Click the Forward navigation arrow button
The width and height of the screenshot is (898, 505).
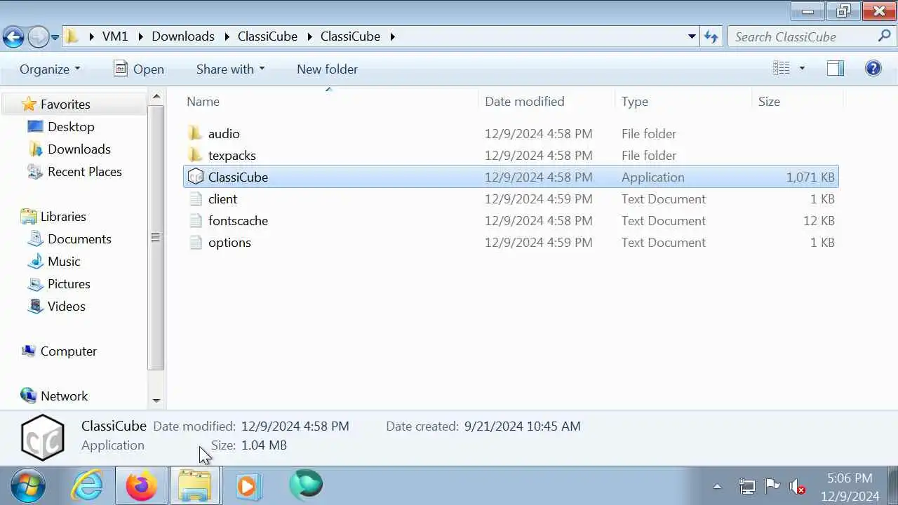pyautogui.click(x=38, y=36)
